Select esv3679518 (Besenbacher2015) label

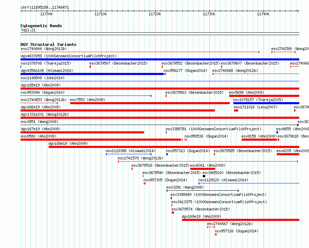[160, 165]
